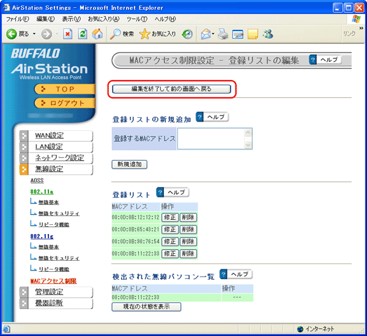This screenshot has width=367, height=336.
Task: Click the Stop loading toolbar icon
Action: pos(69,34)
